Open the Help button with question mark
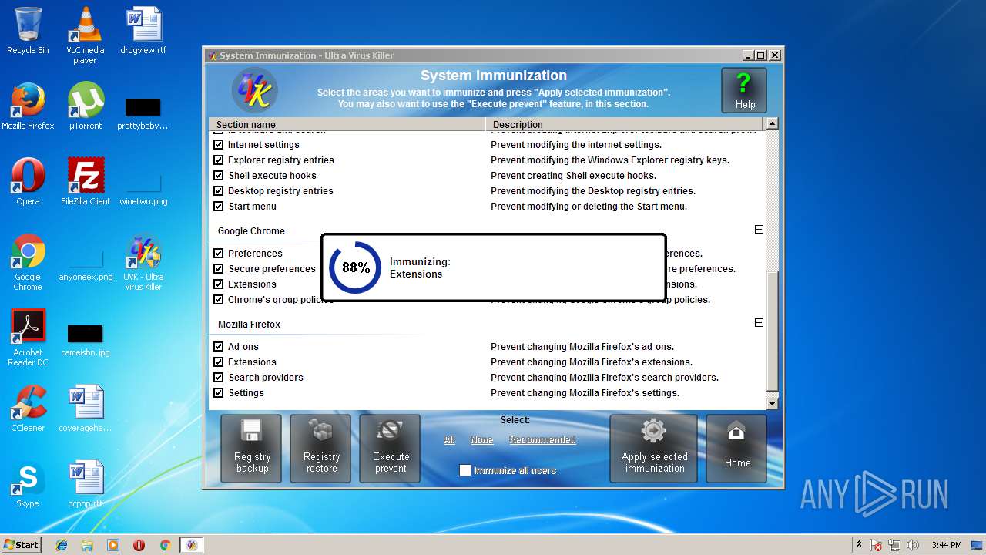Image resolution: width=986 pixels, height=555 pixels. click(743, 90)
